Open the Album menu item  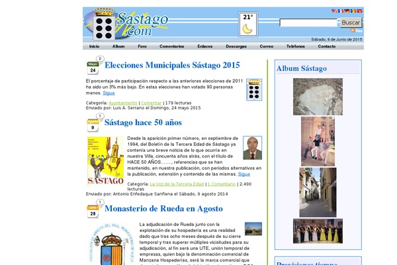[118, 46]
